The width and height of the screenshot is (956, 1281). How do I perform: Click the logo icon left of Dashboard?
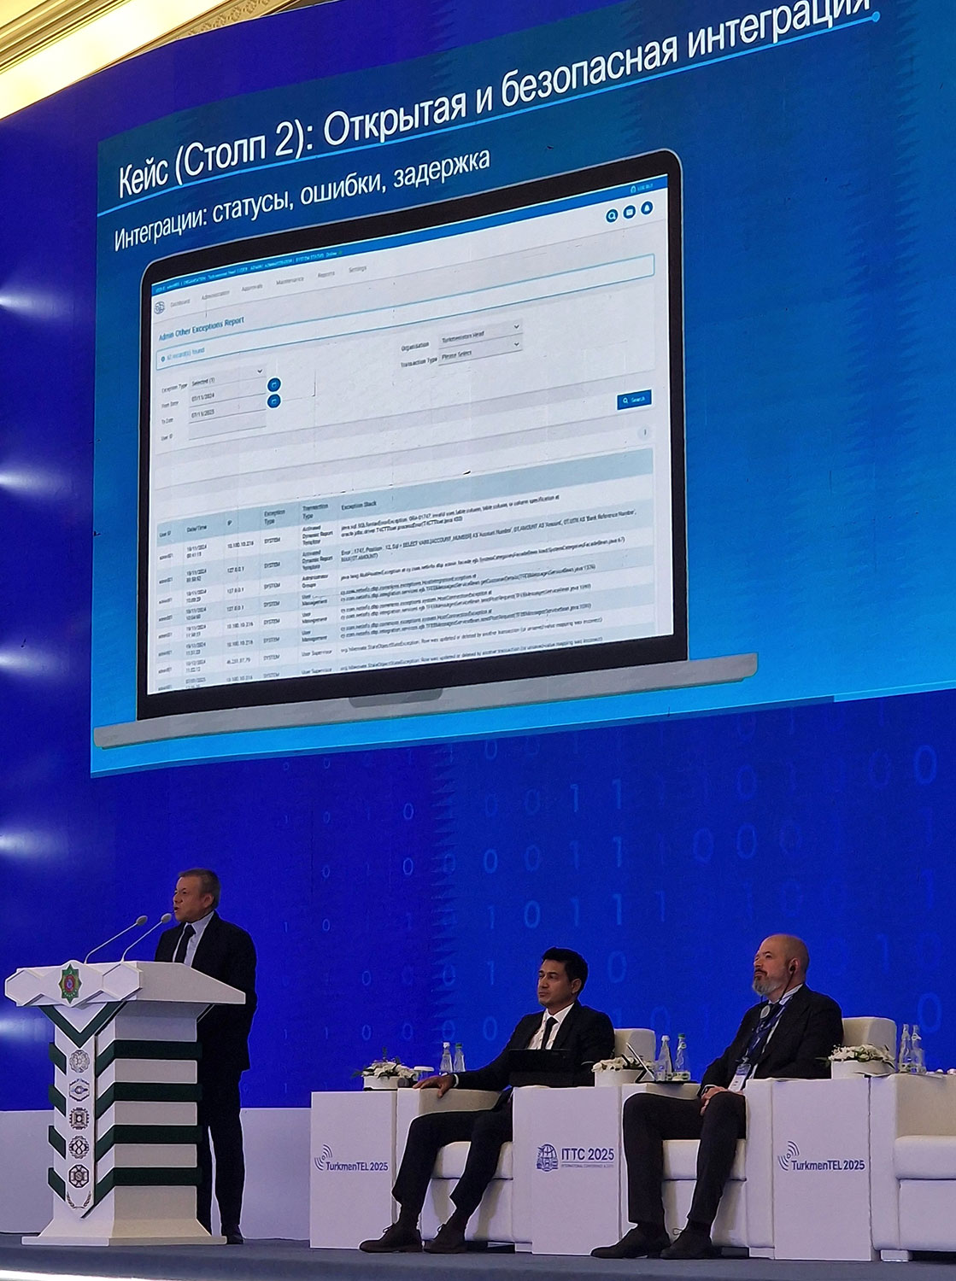pyautogui.click(x=158, y=308)
